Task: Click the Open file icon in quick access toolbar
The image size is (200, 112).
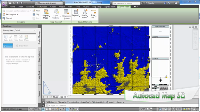Action: tap(14, 3)
